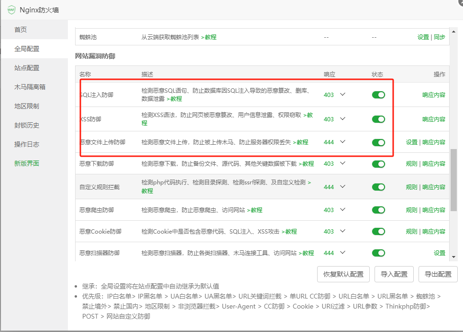Switch off 恶意爬虫防御 toggle

tap(378, 210)
